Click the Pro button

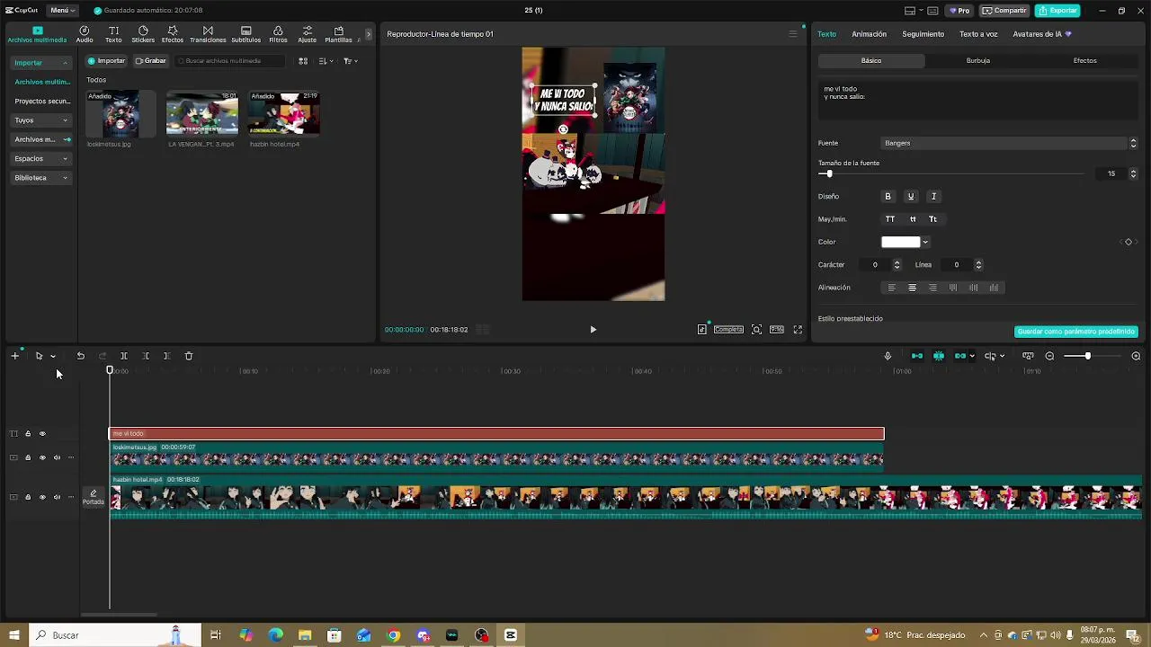point(959,11)
